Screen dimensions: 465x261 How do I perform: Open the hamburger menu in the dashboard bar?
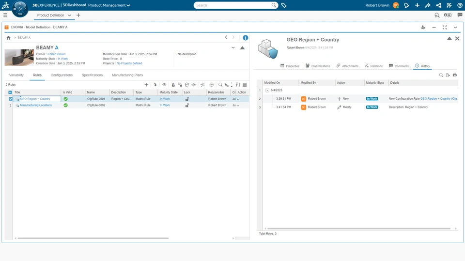pos(5,15)
